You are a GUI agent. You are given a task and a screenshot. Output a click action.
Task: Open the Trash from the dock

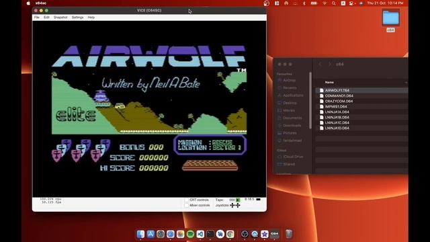[x=289, y=234]
